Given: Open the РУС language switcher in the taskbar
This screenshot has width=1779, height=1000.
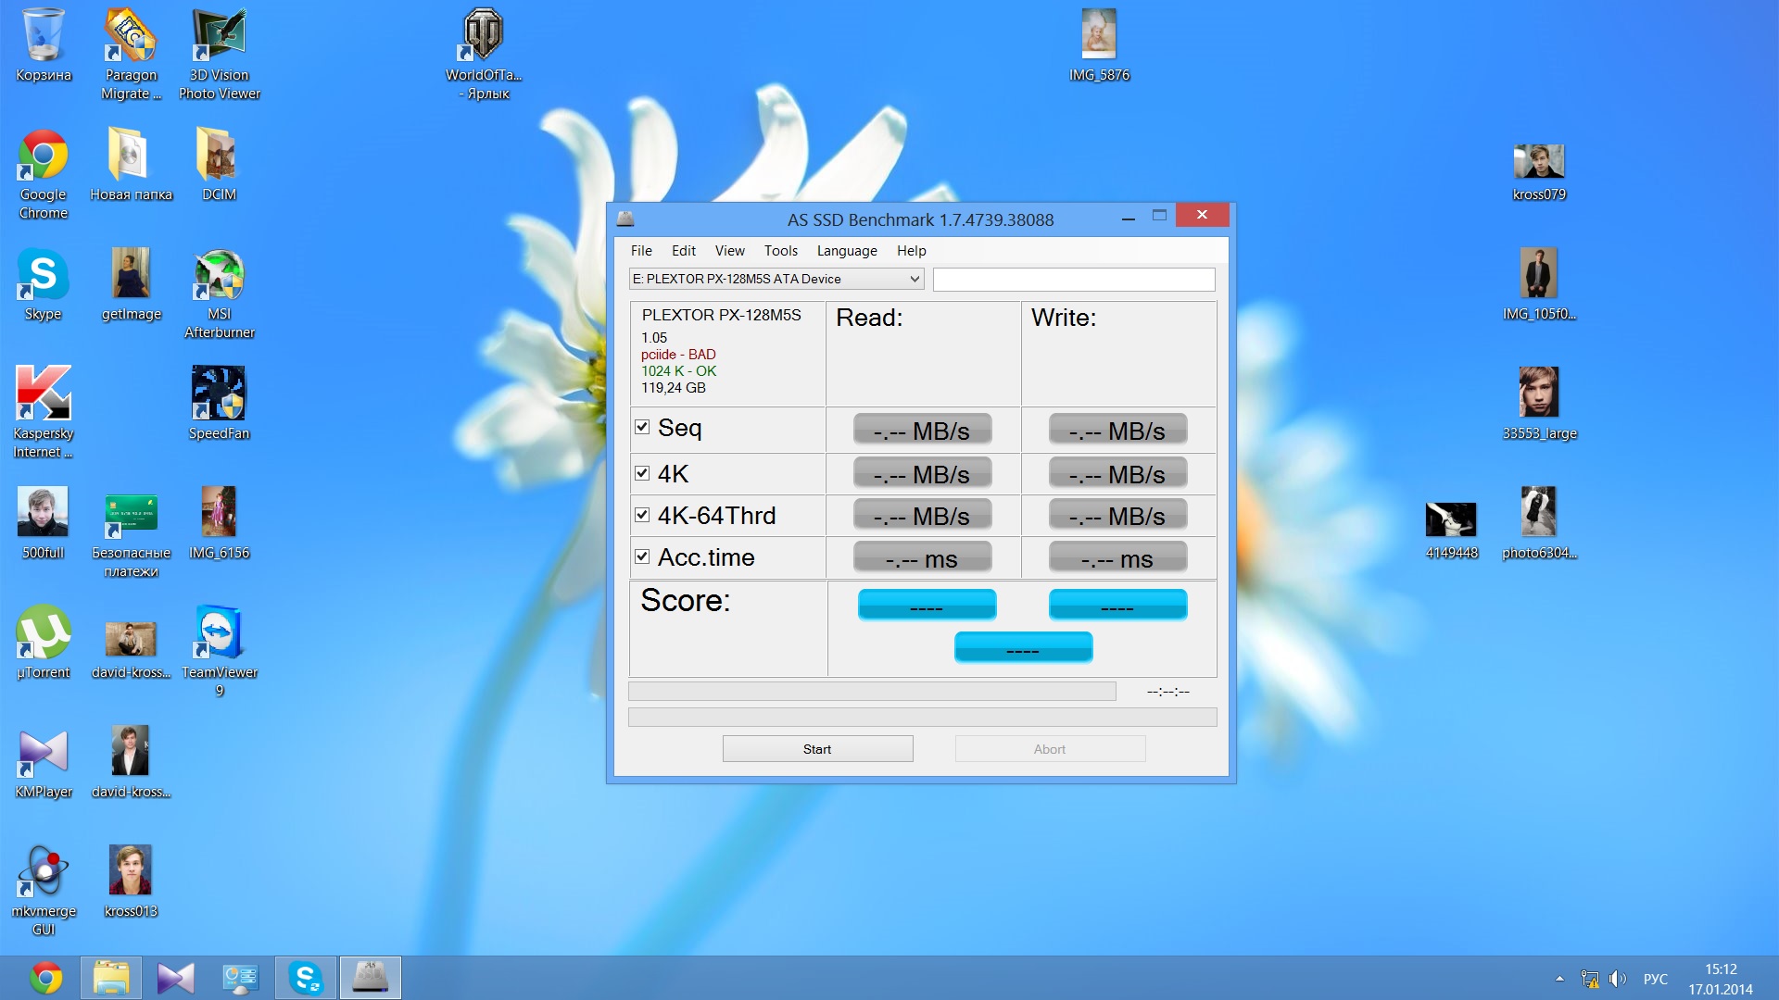Looking at the screenshot, I should [1655, 979].
